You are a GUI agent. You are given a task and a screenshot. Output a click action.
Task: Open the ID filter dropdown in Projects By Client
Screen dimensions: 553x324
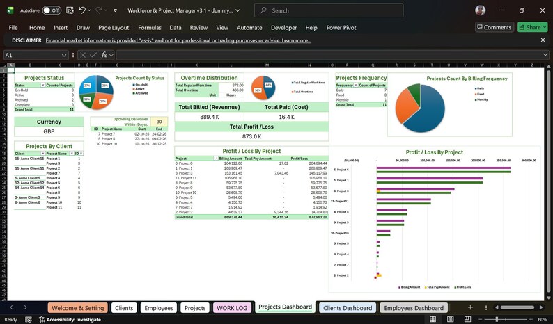point(81,154)
